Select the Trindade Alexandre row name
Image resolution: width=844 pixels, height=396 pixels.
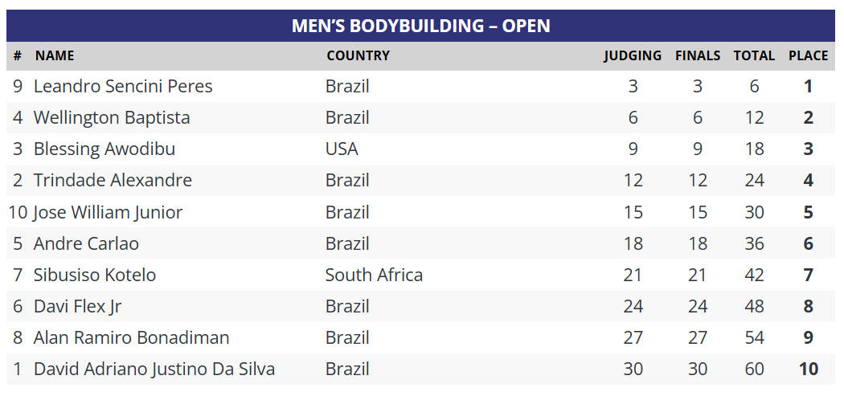[x=113, y=181]
